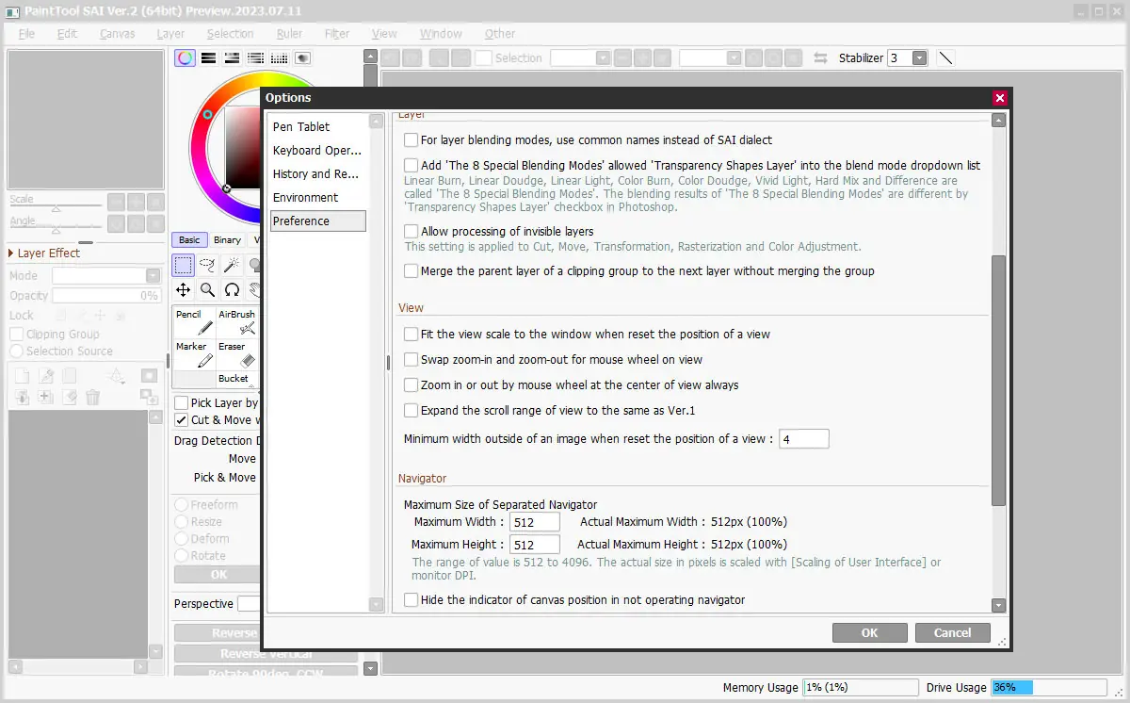Open the Window menu

[x=441, y=33]
